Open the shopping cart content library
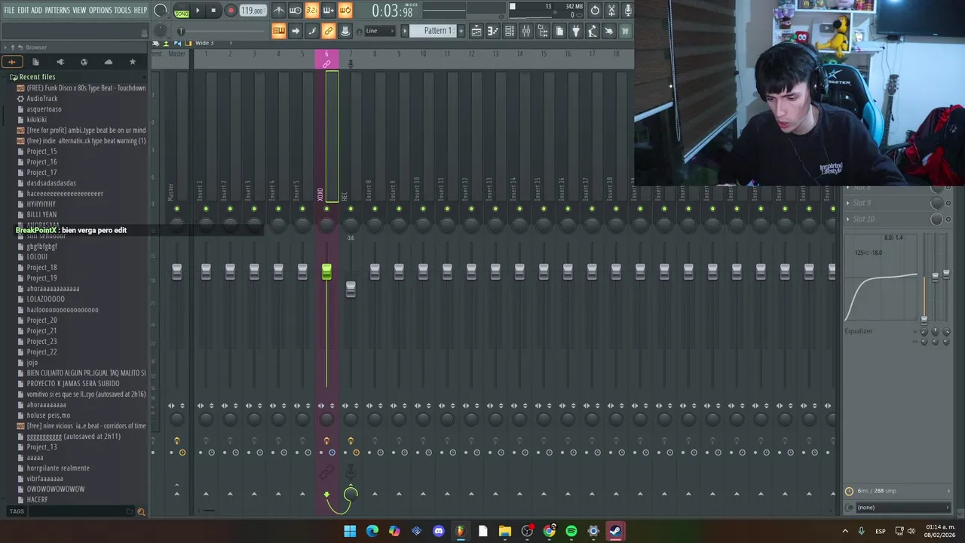 point(625,31)
